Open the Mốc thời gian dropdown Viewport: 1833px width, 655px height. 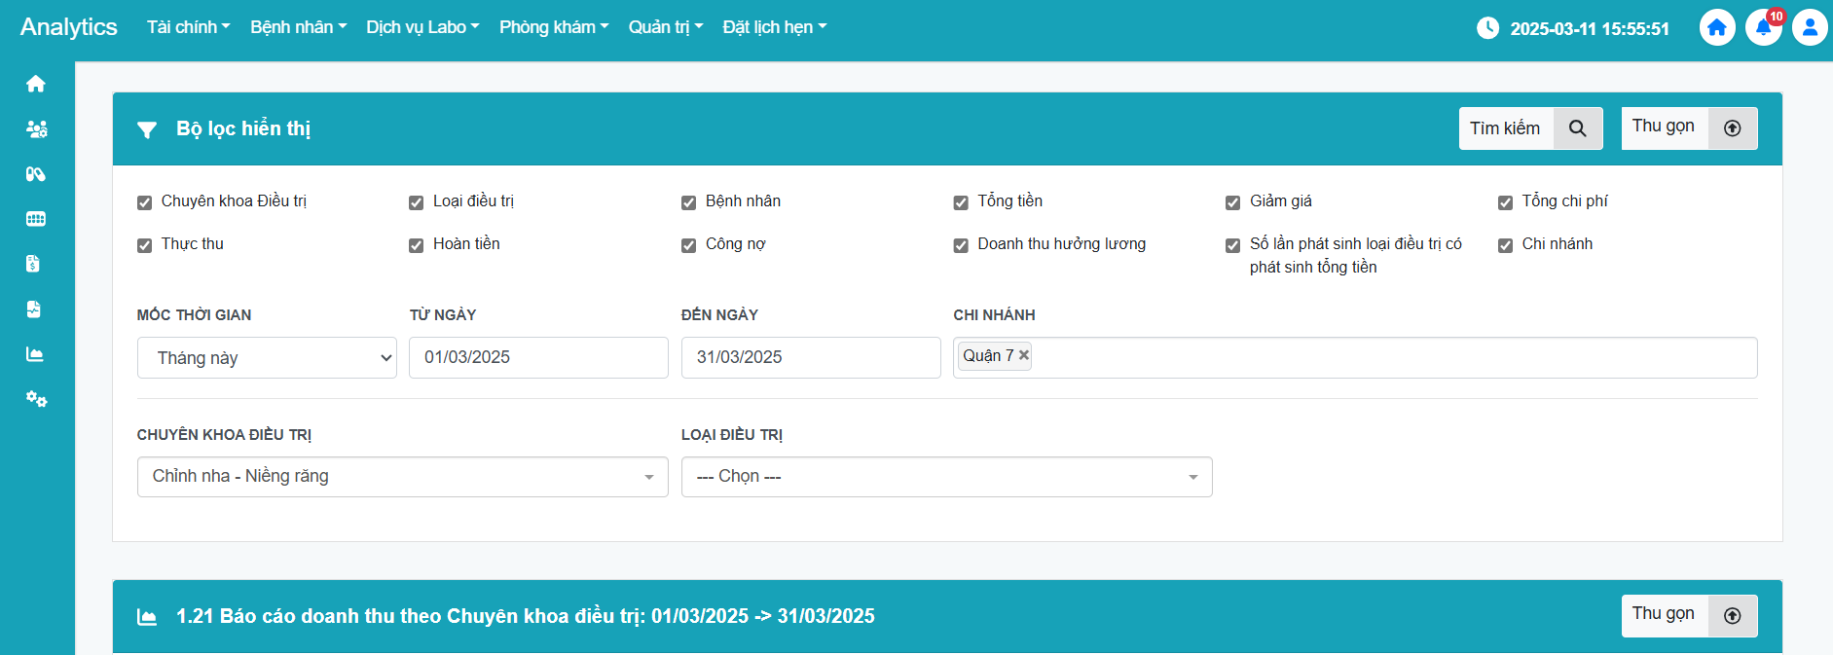[x=267, y=358]
